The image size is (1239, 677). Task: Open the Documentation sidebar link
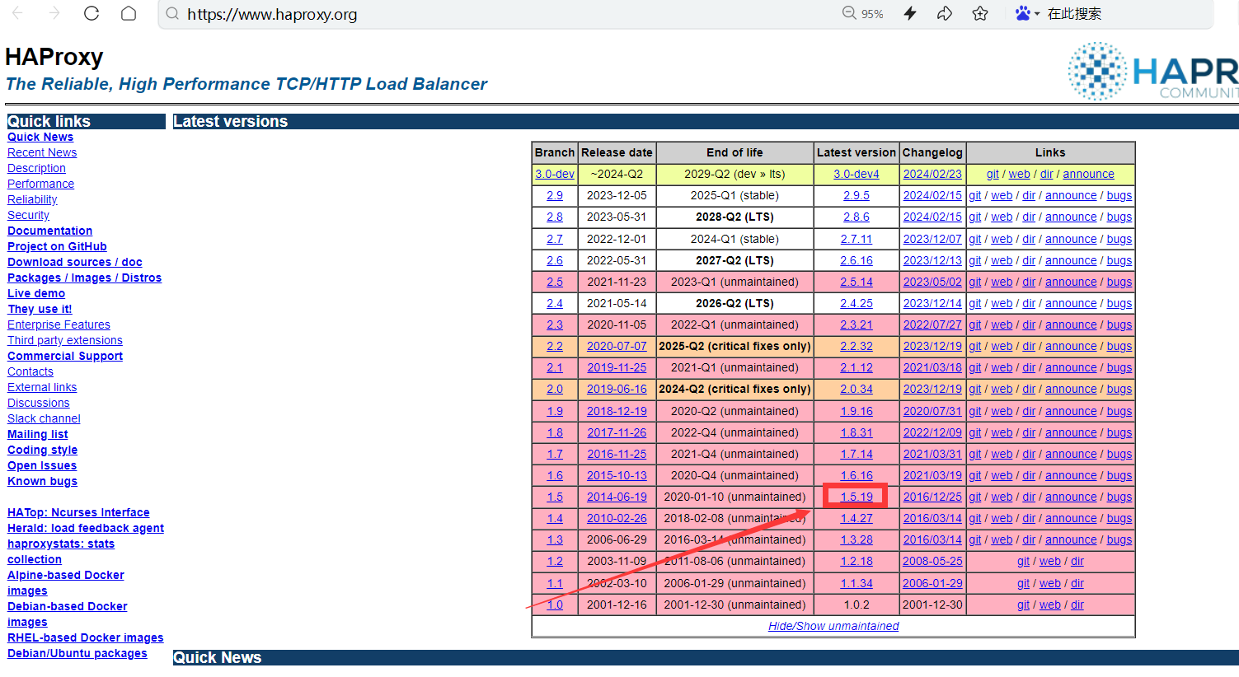tap(49, 231)
